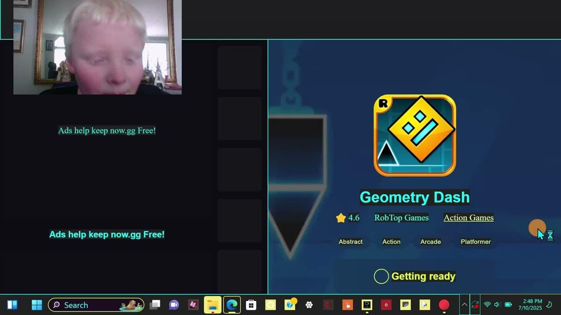Open the RobTop Games developer link
Image resolution: width=561 pixels, height=315 pixels.
pyautogui.click(x=401, y=218)
